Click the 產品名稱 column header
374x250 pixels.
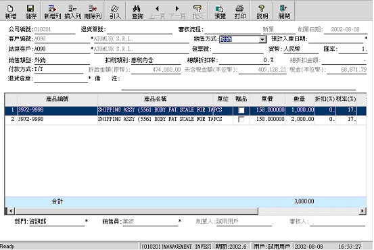156,99
